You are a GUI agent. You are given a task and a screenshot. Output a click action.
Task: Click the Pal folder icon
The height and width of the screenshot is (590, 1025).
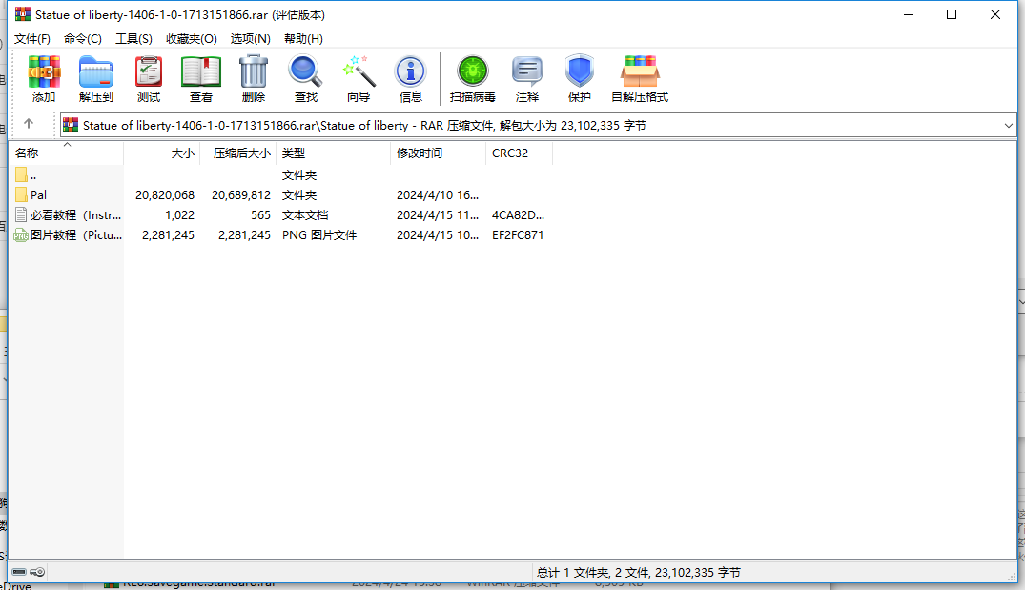pyautogui.click(x=21, y=194)
